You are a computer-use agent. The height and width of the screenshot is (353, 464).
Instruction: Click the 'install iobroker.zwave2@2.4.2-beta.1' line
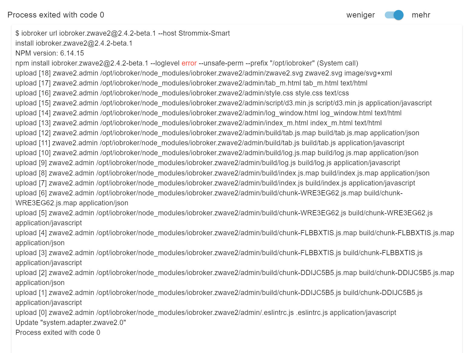[74, 43]
